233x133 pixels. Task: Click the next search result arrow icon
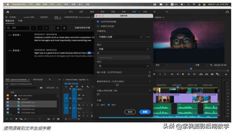[40, 28]
